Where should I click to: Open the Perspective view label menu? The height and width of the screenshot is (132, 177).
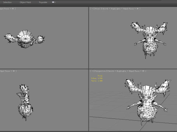(100, 71)
